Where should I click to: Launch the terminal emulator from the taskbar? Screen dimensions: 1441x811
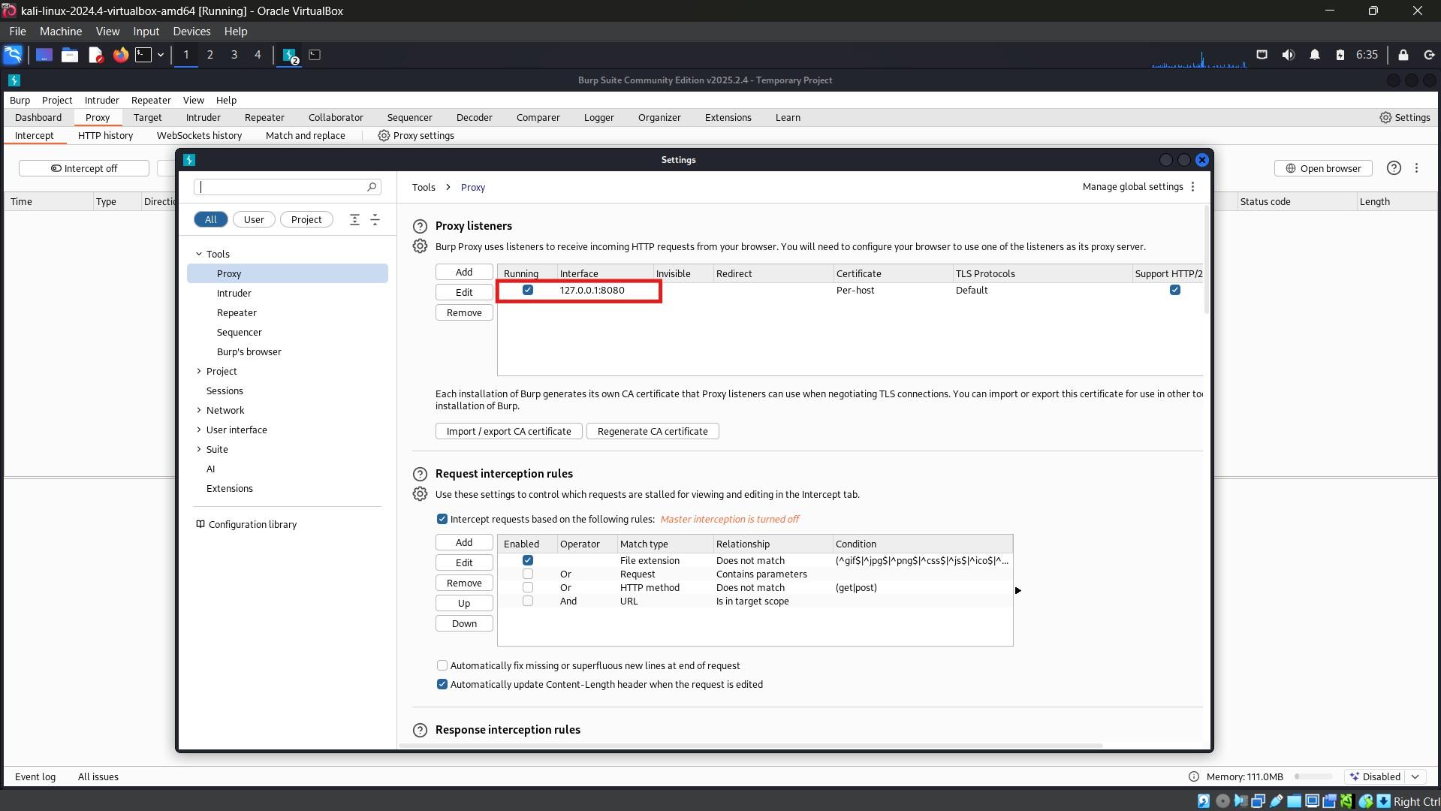pyautogui.click(x=144, y=55)
